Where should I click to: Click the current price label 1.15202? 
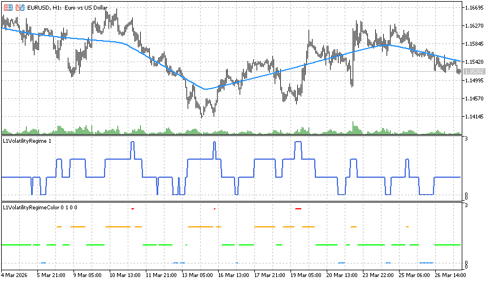474,72
